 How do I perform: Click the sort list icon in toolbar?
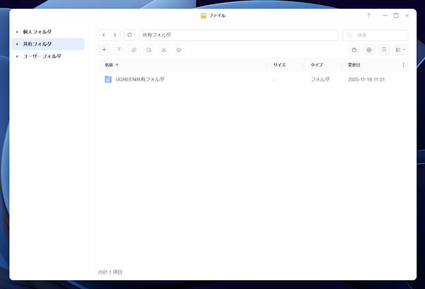click(384, 50)
